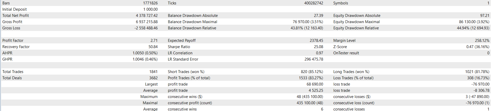491x111 pixels.
Task: Select the Balance Drawdown Maximal label
Action: (192, 22)
